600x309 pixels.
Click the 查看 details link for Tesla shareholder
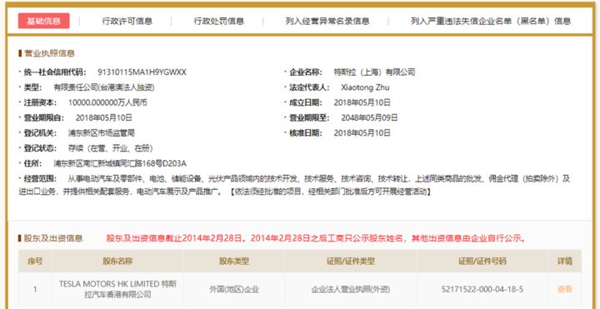565,289
